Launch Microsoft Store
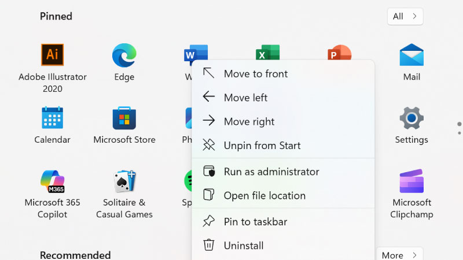 point(124,118)
